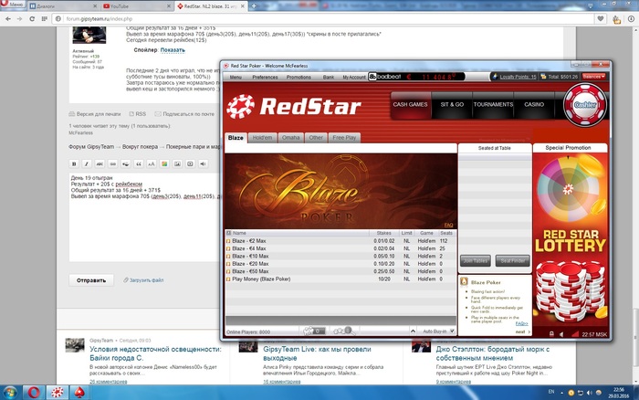Click the badbeat jackpot ticker
Image resolution: width=639 pixels, height=400 pixels.
coord(416,77)
